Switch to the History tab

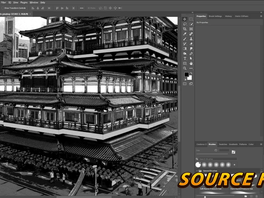click(x=228, y=16)
